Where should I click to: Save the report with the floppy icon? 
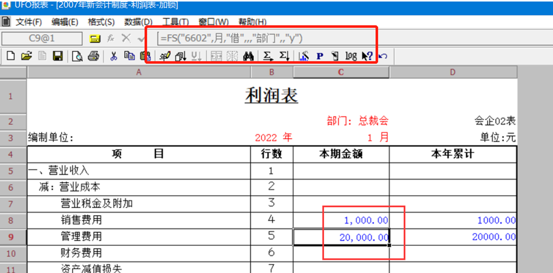coord(57,56)
